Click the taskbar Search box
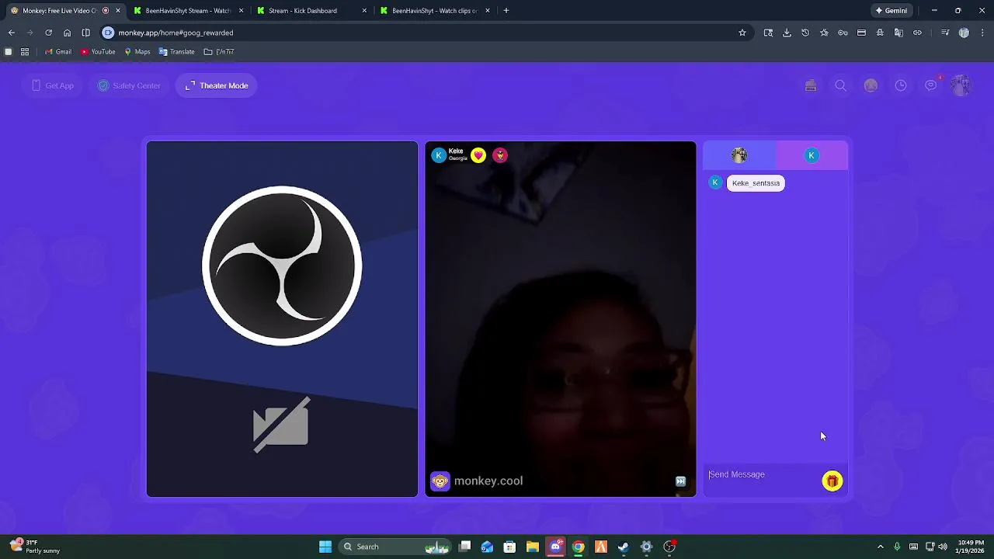 click(x=396, y=547)
